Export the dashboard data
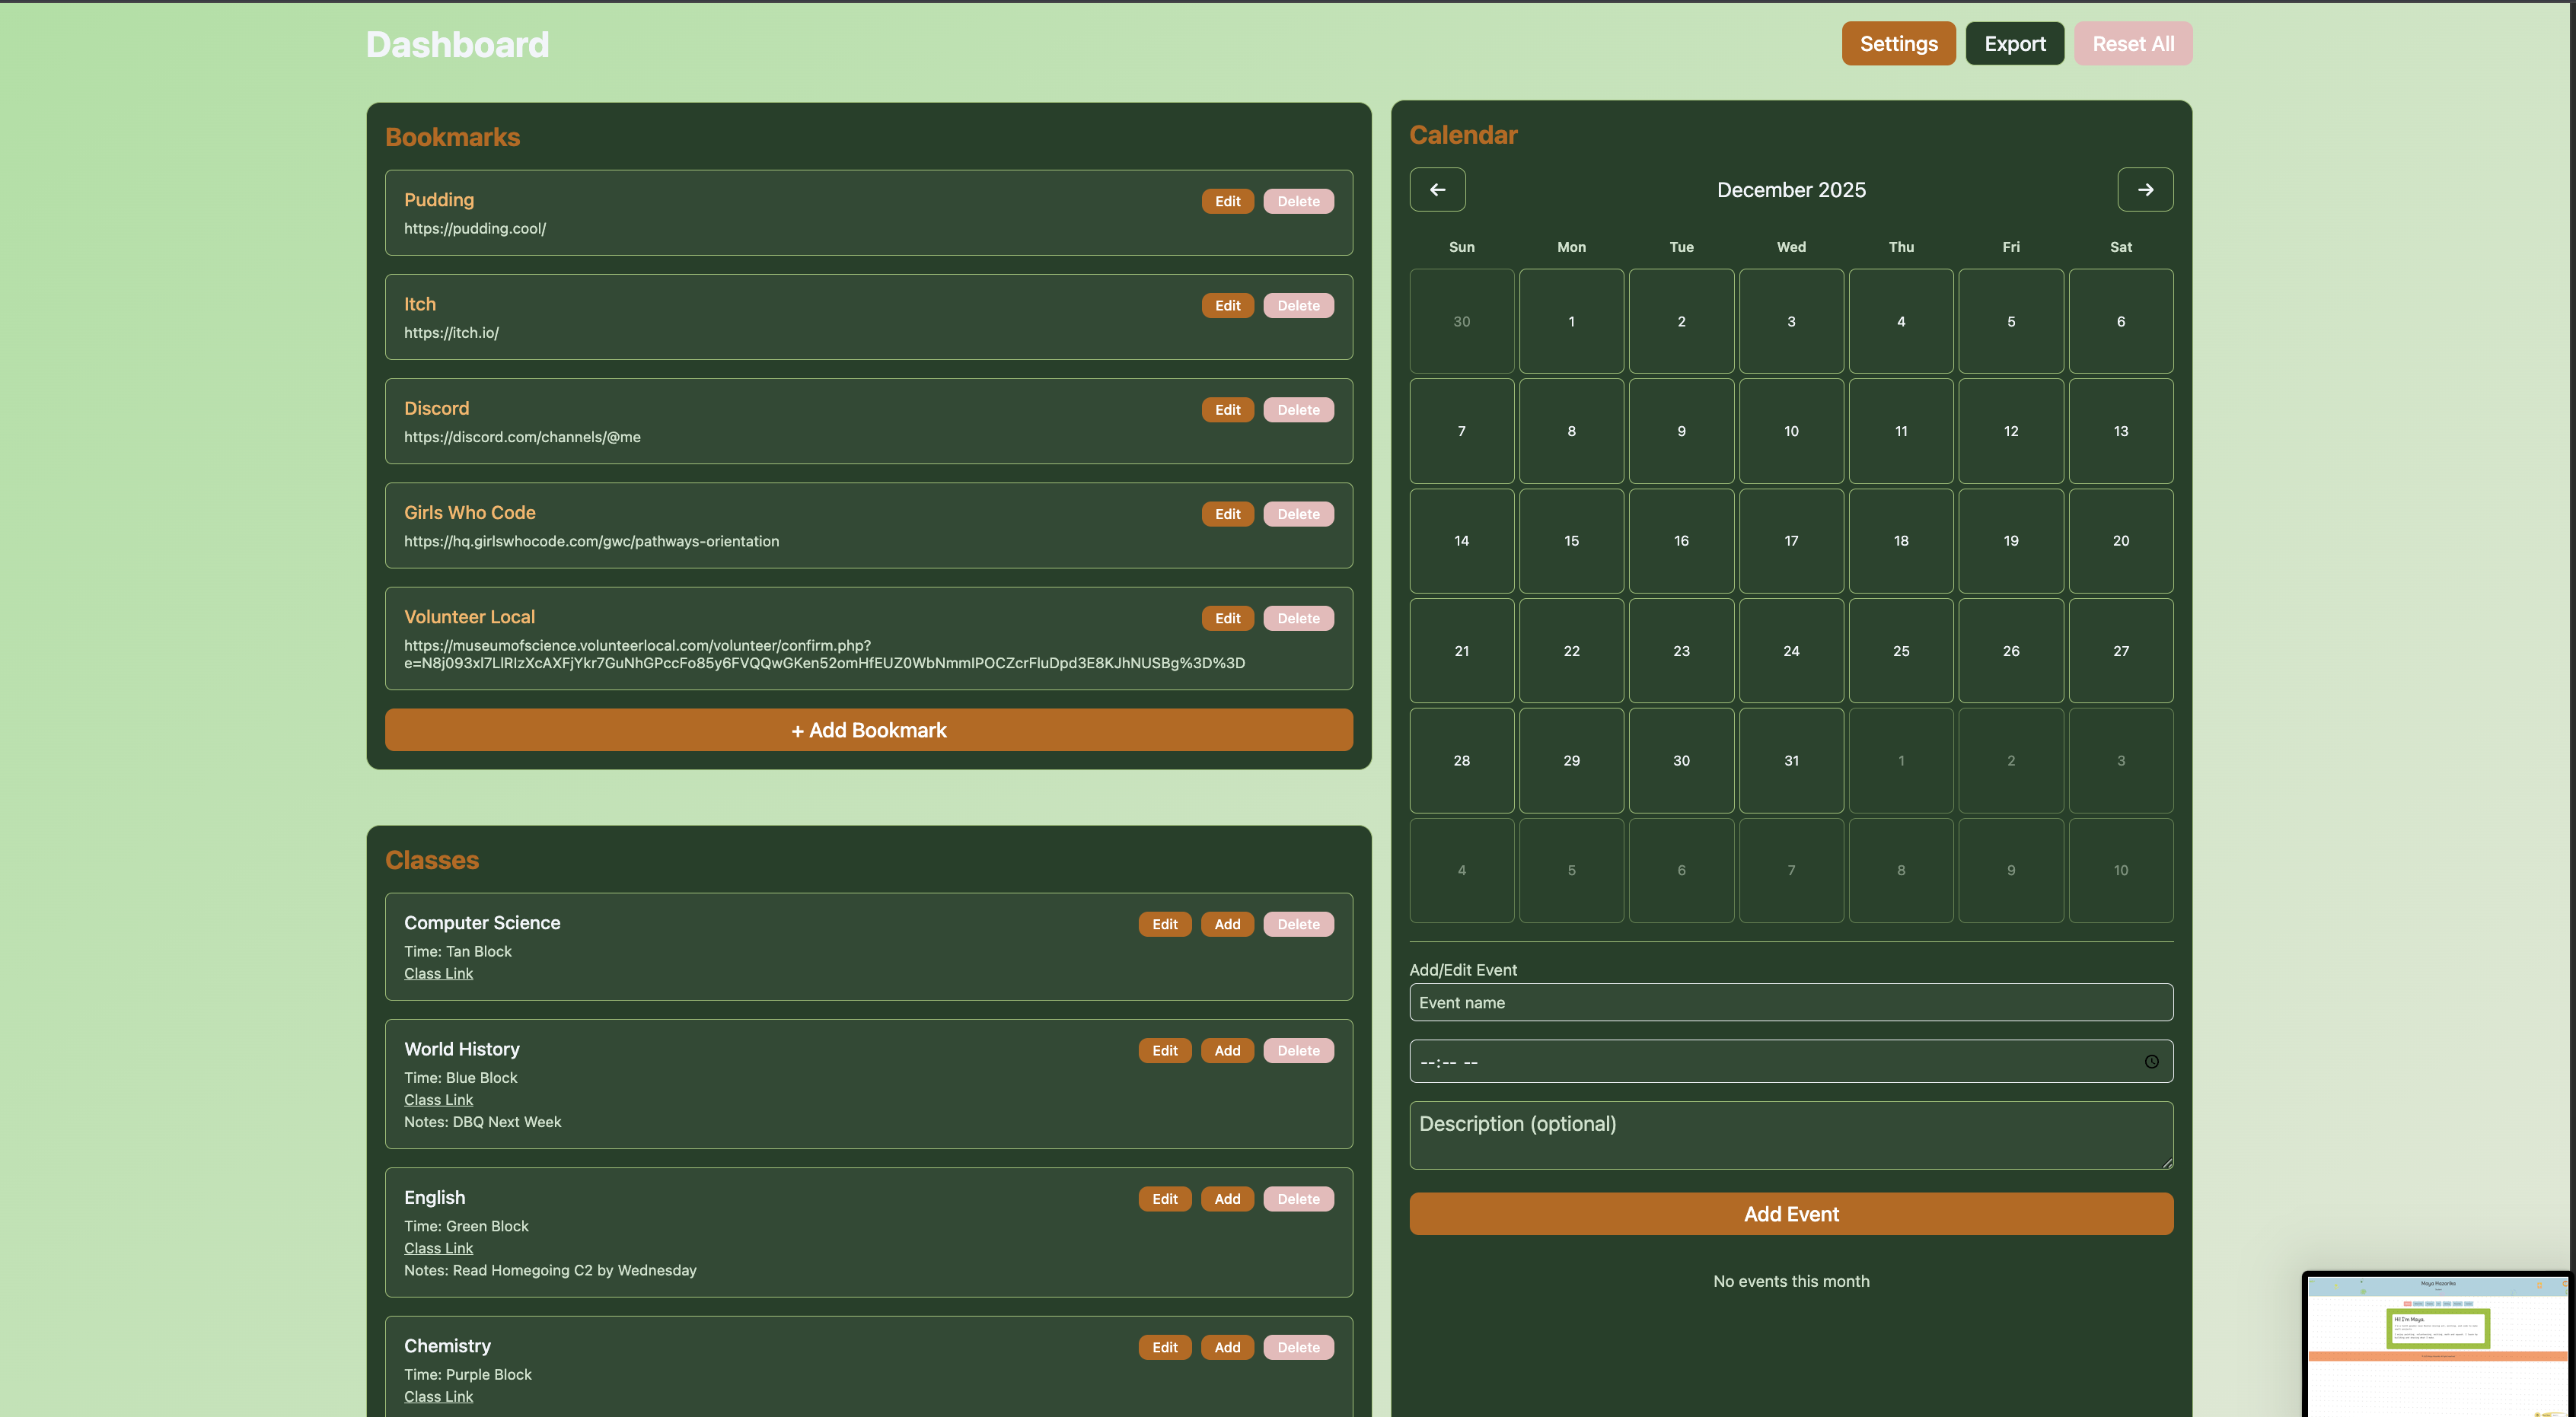The width and height of the screenshot is (2576, 1417). coord(2014,43)
